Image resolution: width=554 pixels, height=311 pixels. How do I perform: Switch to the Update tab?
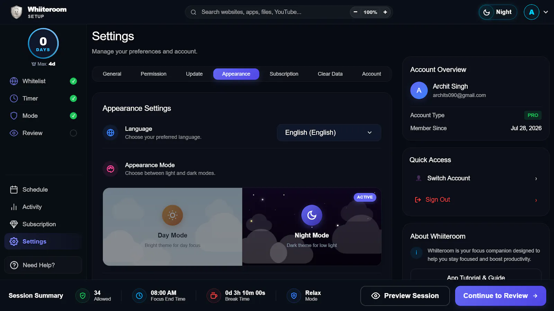tap(194, 74)
